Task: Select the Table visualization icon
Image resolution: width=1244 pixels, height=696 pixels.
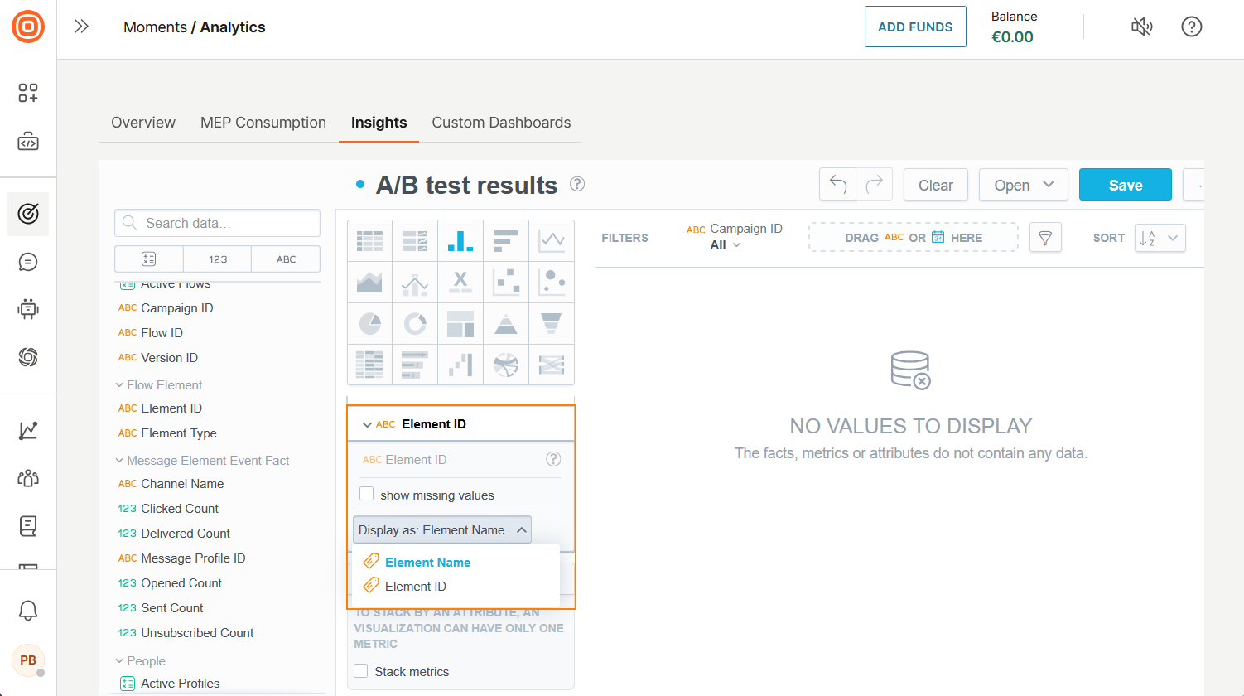Action: pyautogui.click(x=369, y=241)
